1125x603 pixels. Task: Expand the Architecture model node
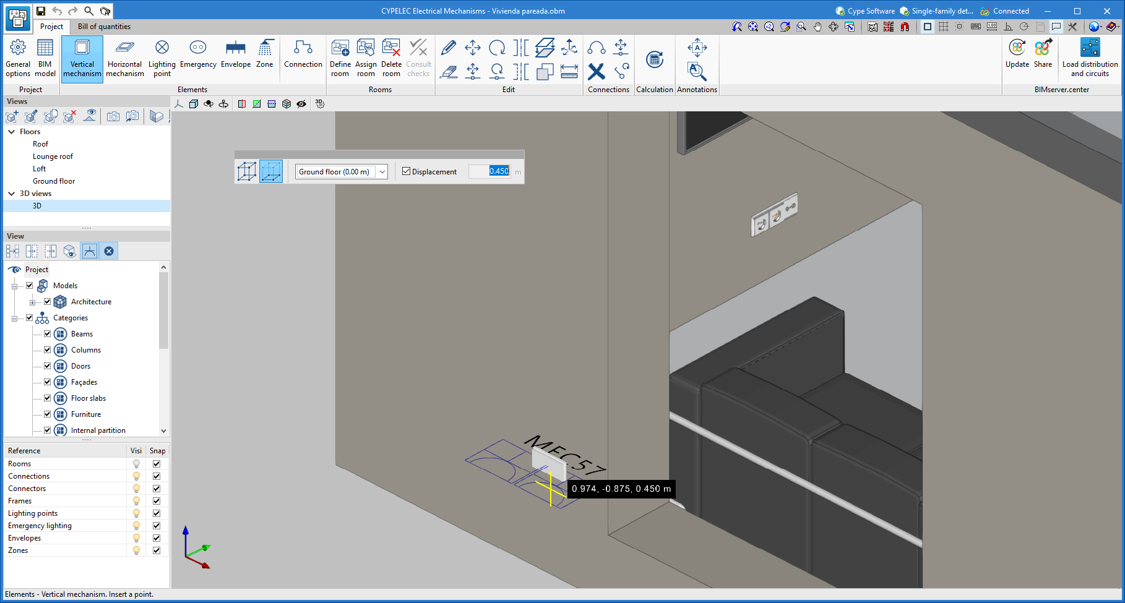32,302
